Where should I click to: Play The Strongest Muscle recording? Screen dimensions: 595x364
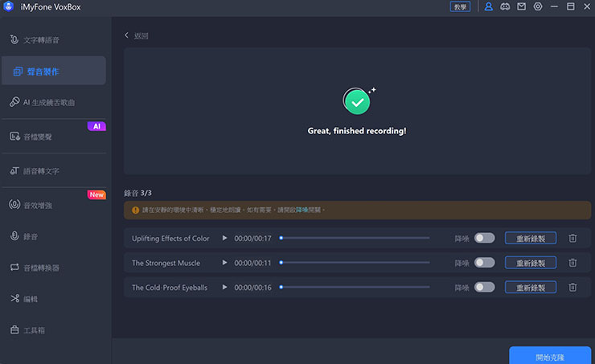tap(225, 263)
